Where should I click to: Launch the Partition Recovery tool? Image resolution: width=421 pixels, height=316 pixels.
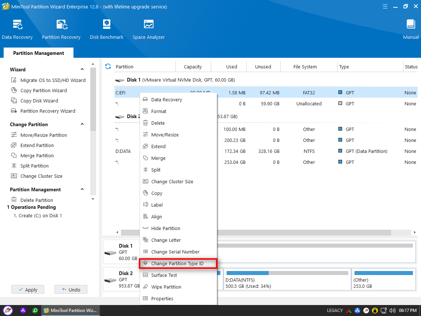pyautogui.click(x=61, y=29)
